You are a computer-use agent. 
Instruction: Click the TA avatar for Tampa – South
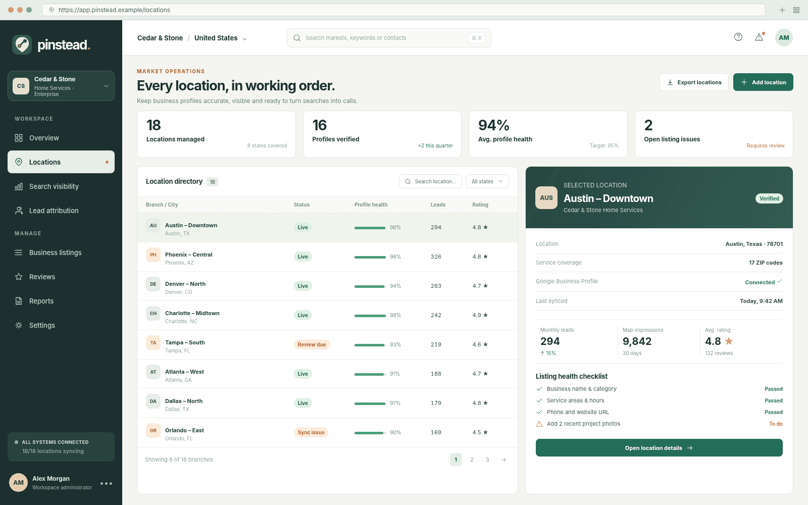point(153,343)
